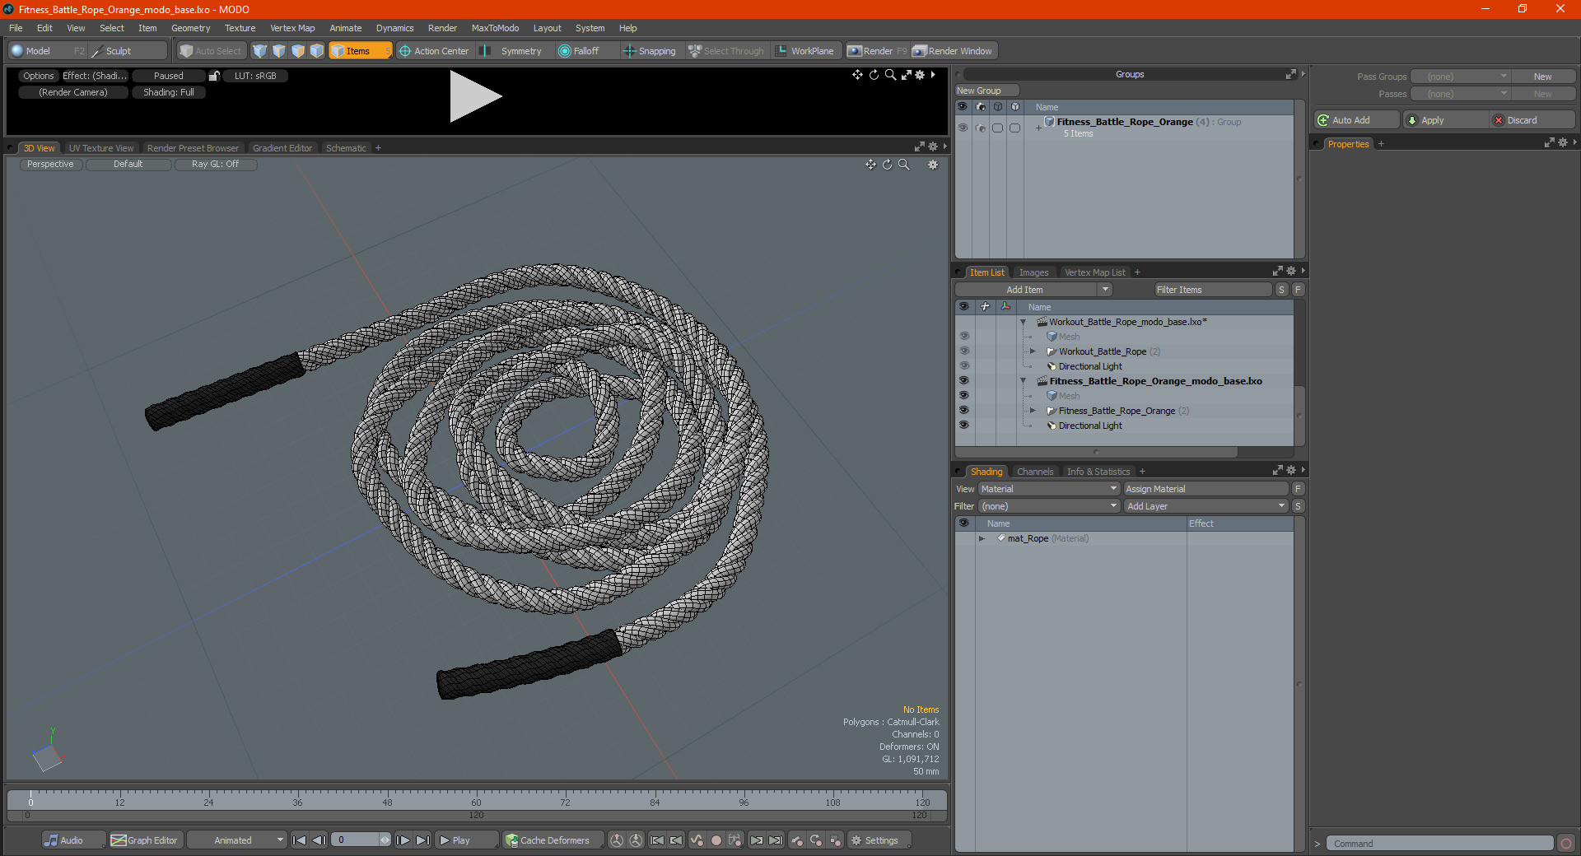Open the MaxToModo menu

point(495,28)
